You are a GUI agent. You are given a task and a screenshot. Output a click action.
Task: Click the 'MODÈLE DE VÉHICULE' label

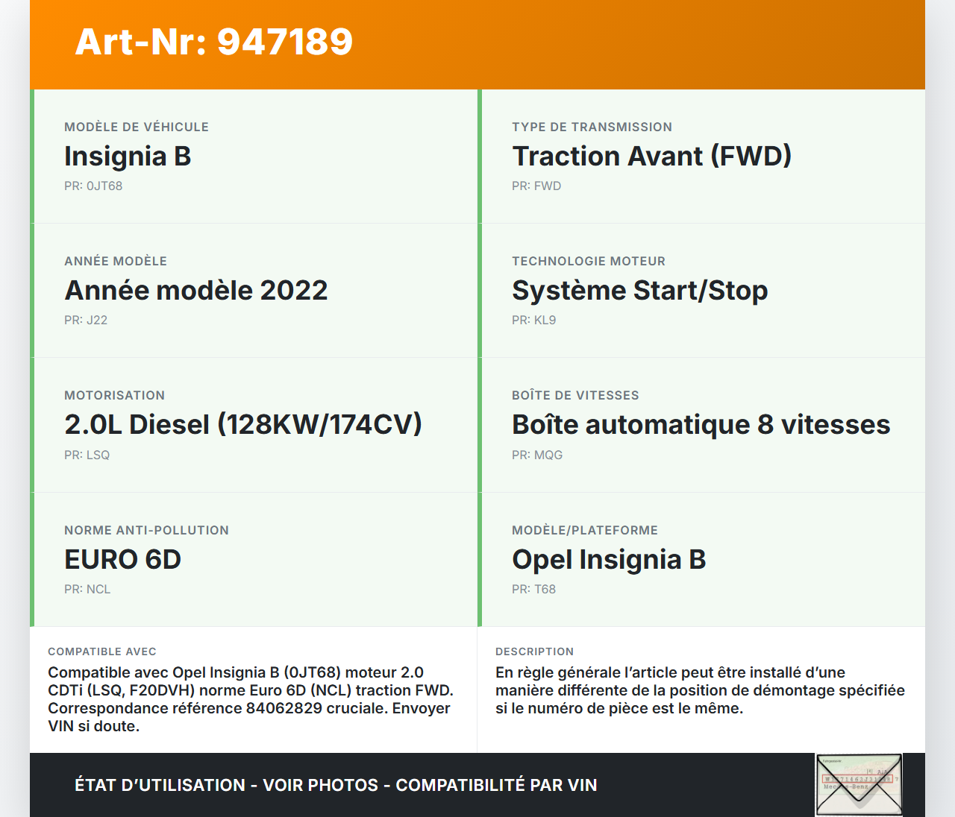pos(137,127)
